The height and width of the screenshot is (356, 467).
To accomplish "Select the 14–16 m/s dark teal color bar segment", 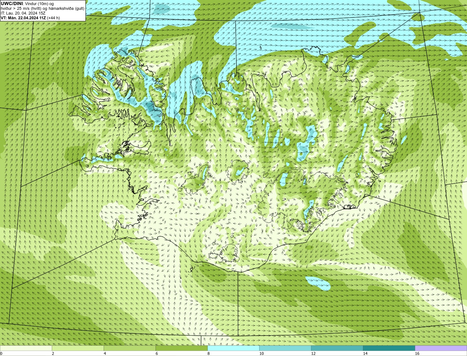I will point(389,348).
